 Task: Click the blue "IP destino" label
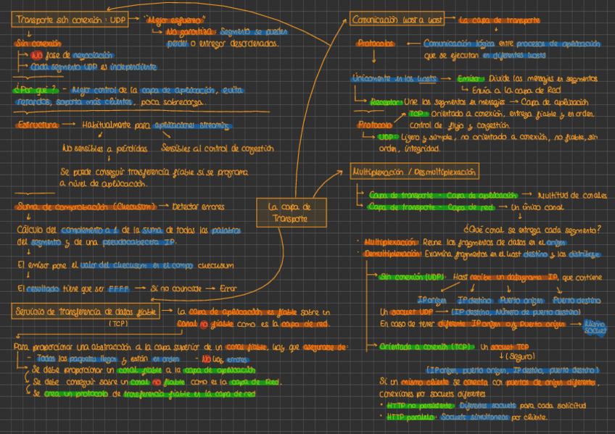coord(475,301)
